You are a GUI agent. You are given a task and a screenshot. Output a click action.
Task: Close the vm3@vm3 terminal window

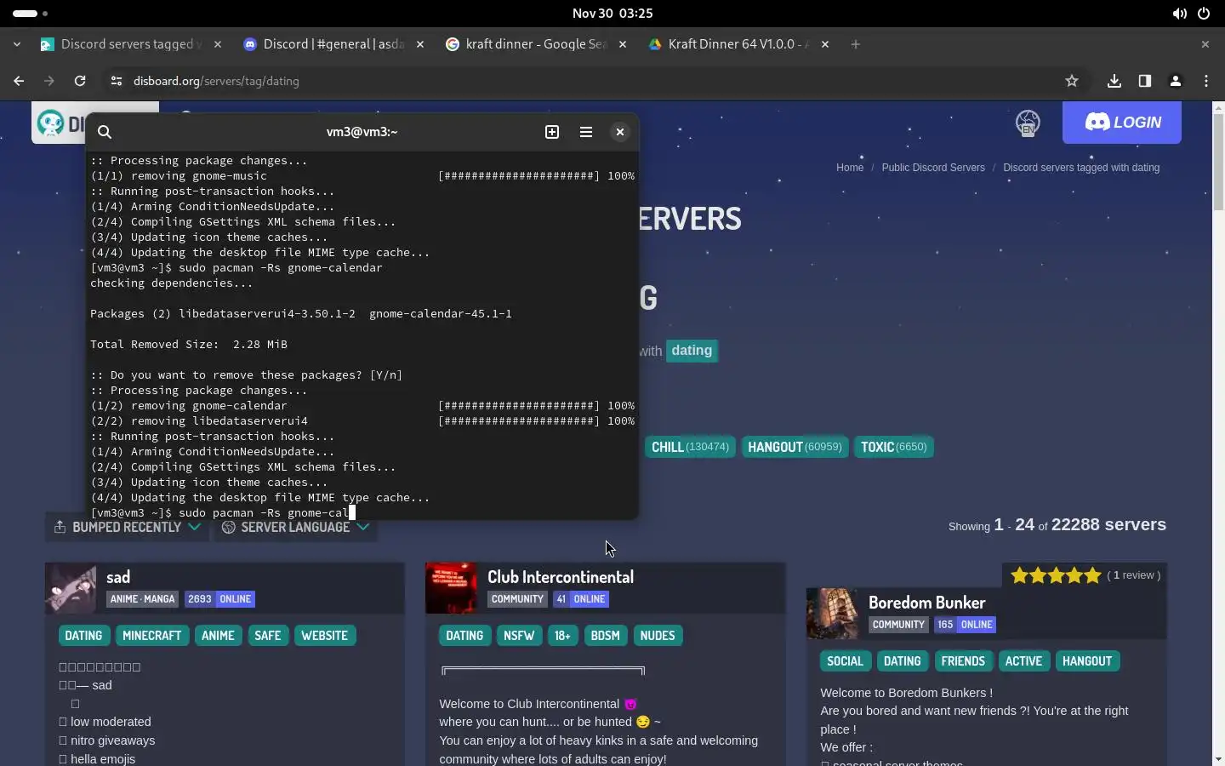pos(620,132)
